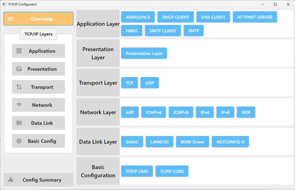Viewport: 295px width, 190px height.
Task: Open the SMTP CLIENT block
Action: point(163,31)
